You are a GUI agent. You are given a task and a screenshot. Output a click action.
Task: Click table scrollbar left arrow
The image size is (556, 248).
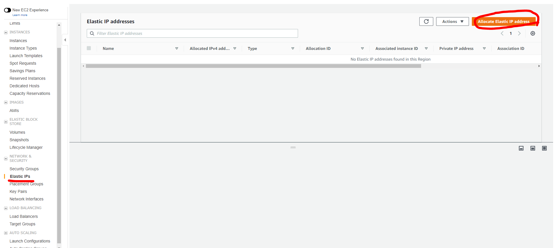83,66
